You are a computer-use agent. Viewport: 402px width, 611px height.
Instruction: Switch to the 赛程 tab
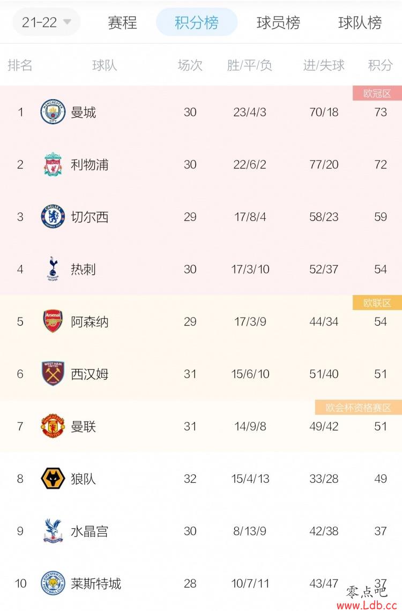122,23
